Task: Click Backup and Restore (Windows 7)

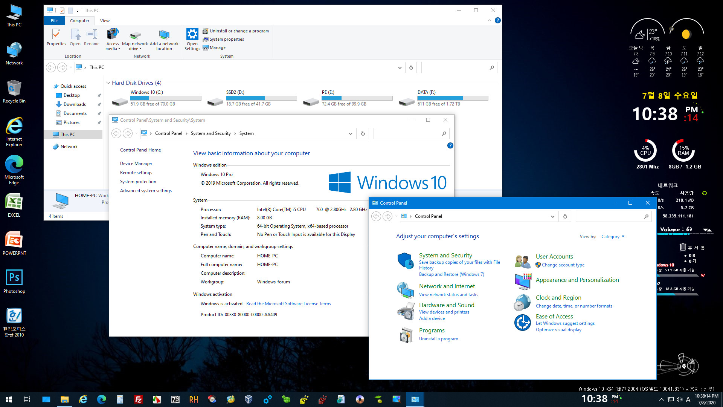Action: pyautogui.click(x=451, y=274)
